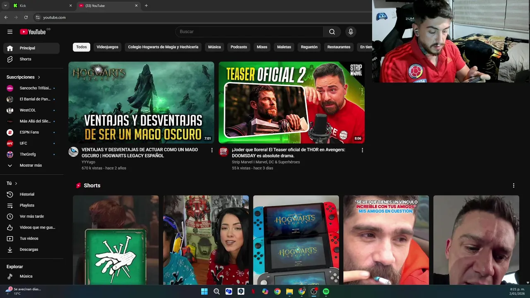Open Descargas in the sidebar
The image size is (530, 298).
coord(31,250)
